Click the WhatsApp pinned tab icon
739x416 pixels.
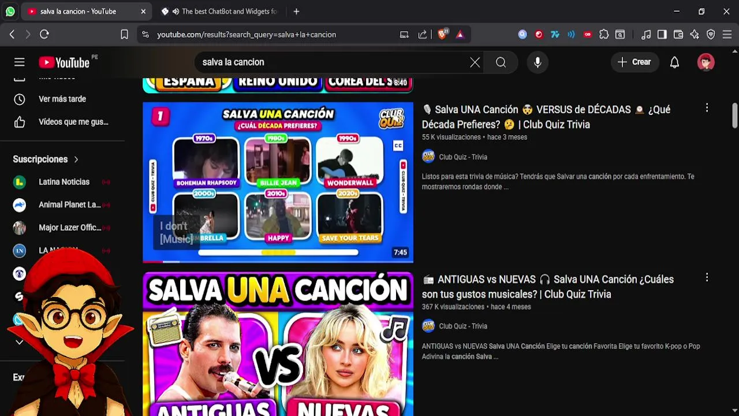coord(10,12)
